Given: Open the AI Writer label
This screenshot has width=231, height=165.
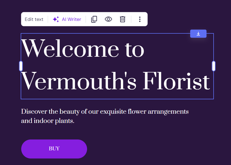Looking at the screenshot, I should (x=71, y=19).
